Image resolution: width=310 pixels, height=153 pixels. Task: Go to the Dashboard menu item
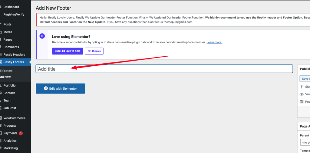[11, 7]
